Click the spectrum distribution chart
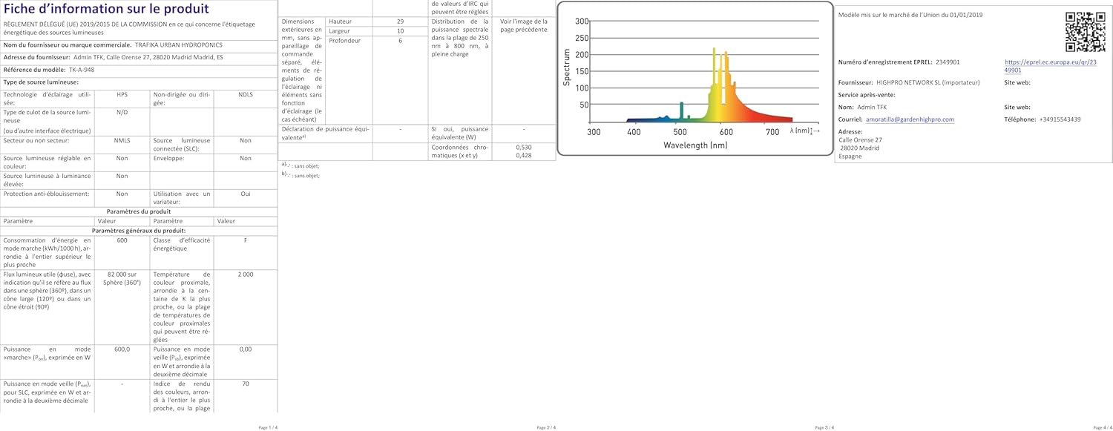The image size is (1113, 431). pyautogui.click(x=694, y=78)
